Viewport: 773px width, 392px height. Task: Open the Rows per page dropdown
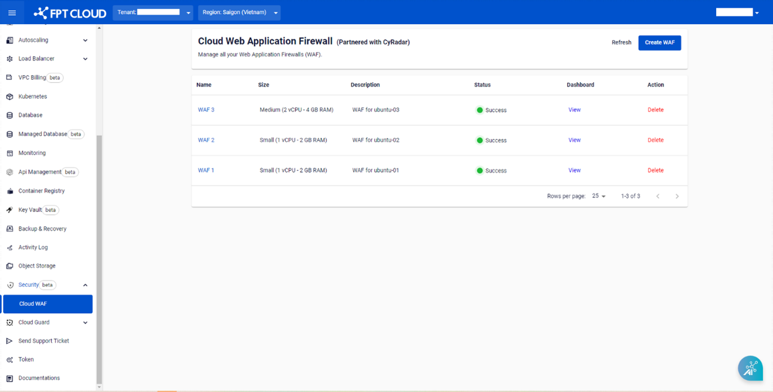(599, 196)
